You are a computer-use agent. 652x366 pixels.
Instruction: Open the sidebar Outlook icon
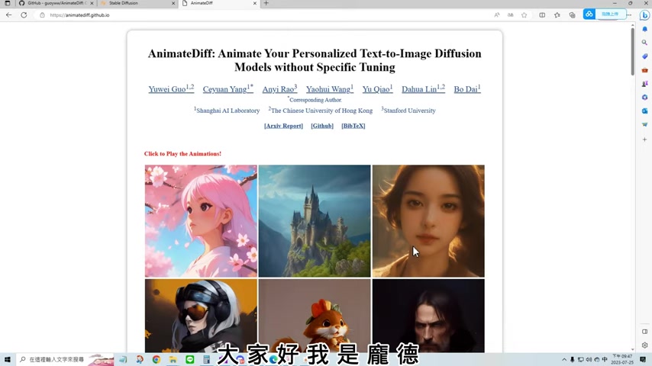pyautogui.click(x=644, y=111)
